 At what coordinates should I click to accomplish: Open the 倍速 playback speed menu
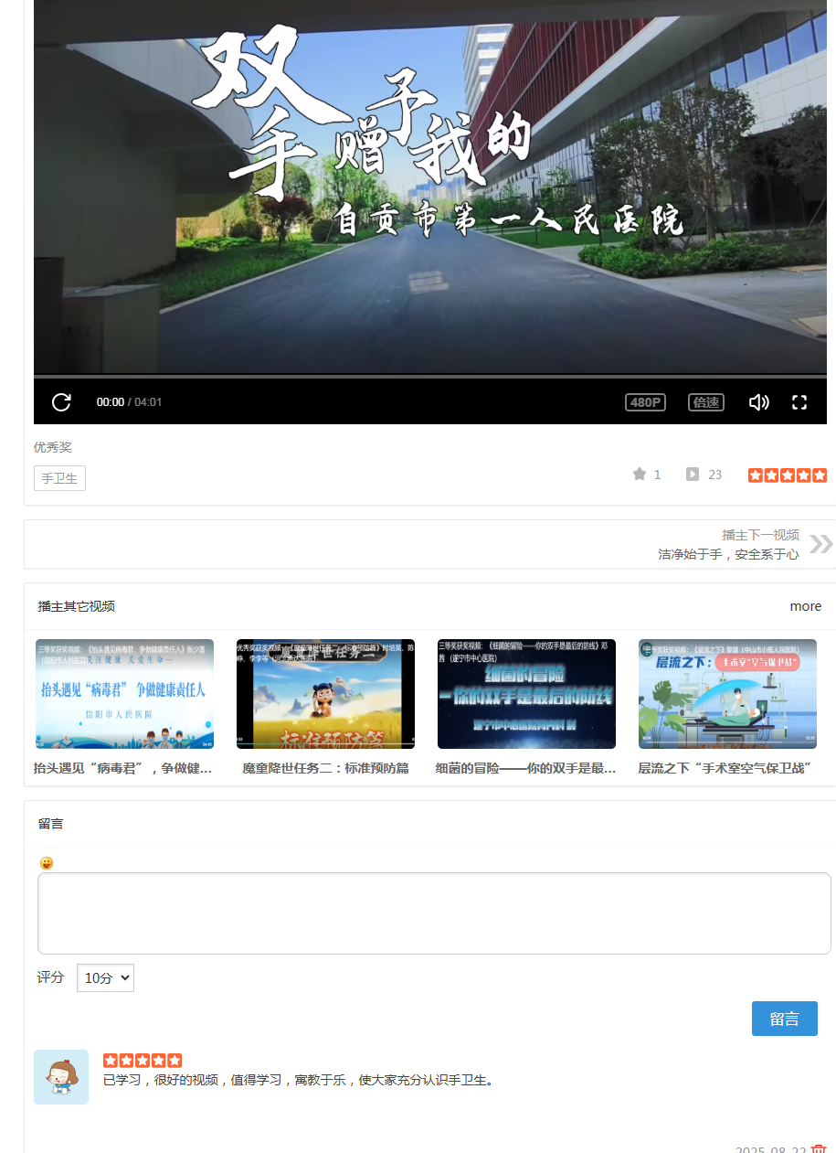(x=705, y=402)
